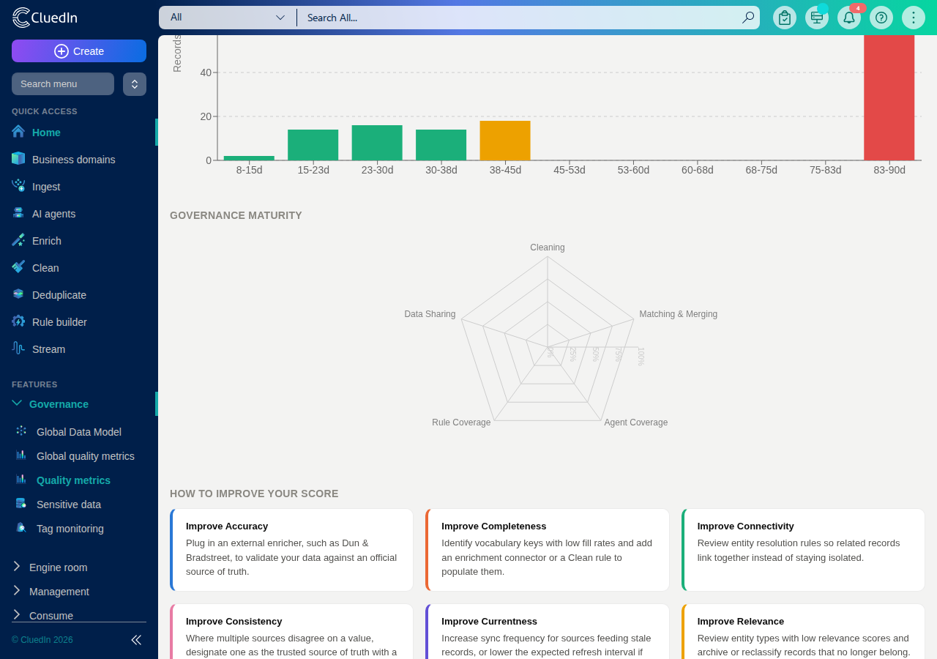This screenshot has height=659, width=937.
Task: Click the Global quality metrics chart icon
Action: (x=21, y=455)
